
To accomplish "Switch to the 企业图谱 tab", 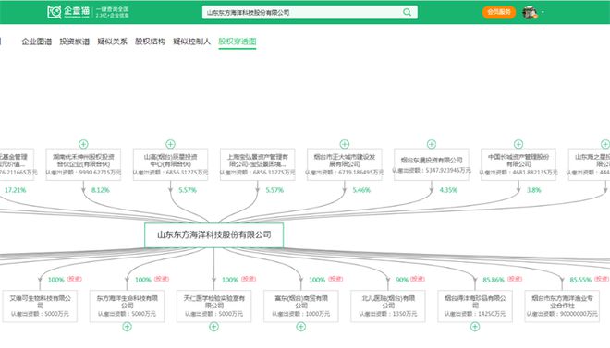I will point(37,42).
